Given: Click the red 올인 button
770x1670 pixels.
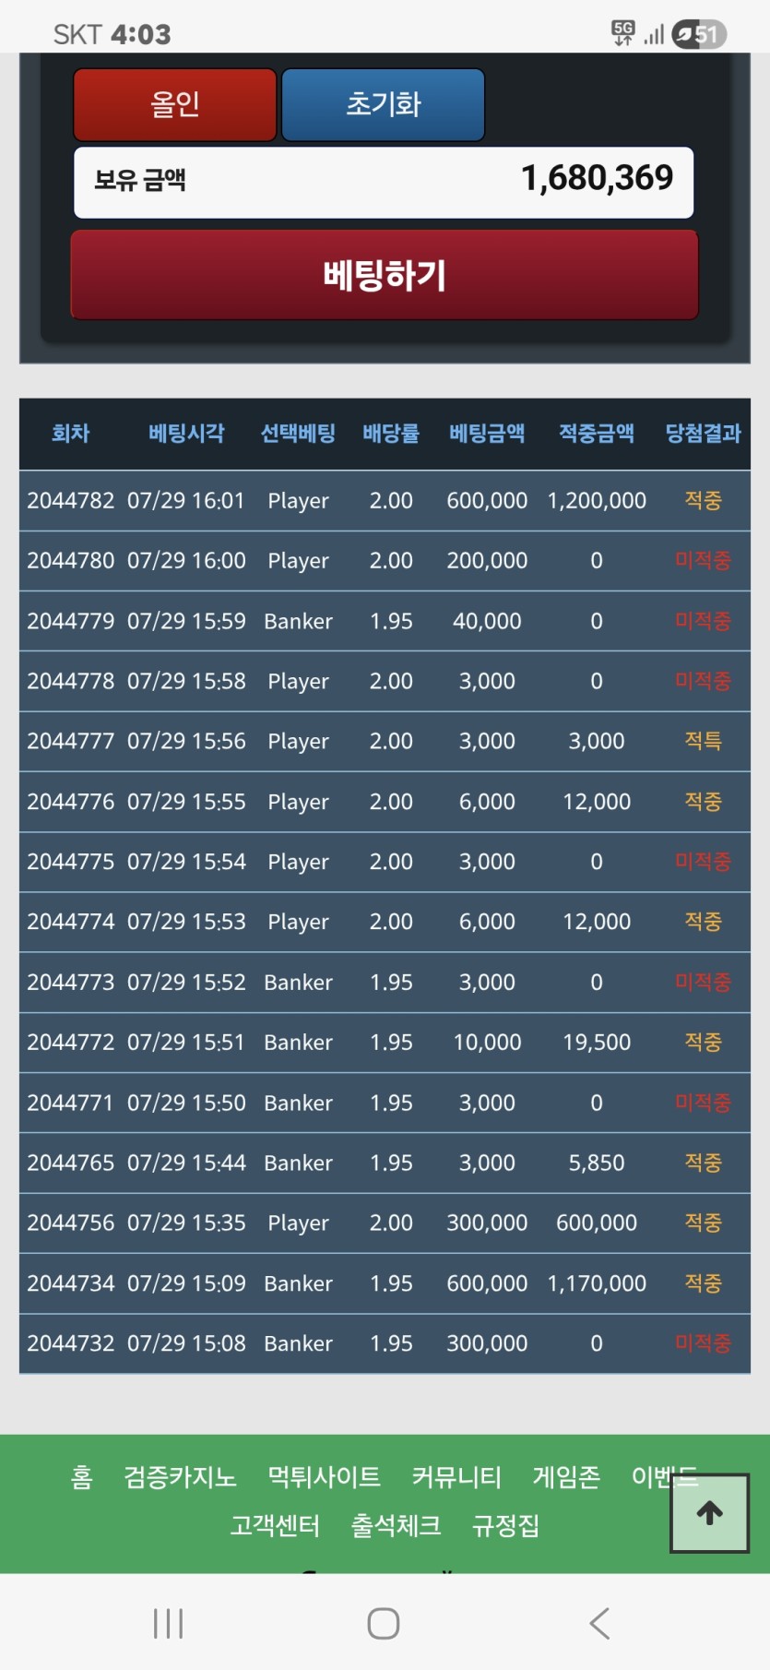Looking at the screenshot, I should click(175, 104).
